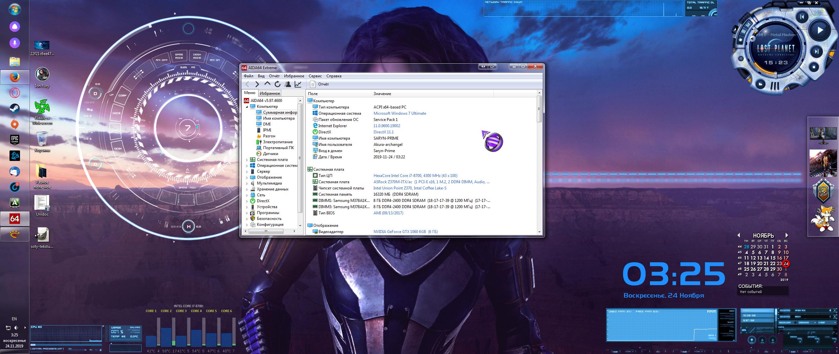Screen dimensions: 839x354
Task: Expand the Мультимедиа tree node
Action: [x=247, y=184]
